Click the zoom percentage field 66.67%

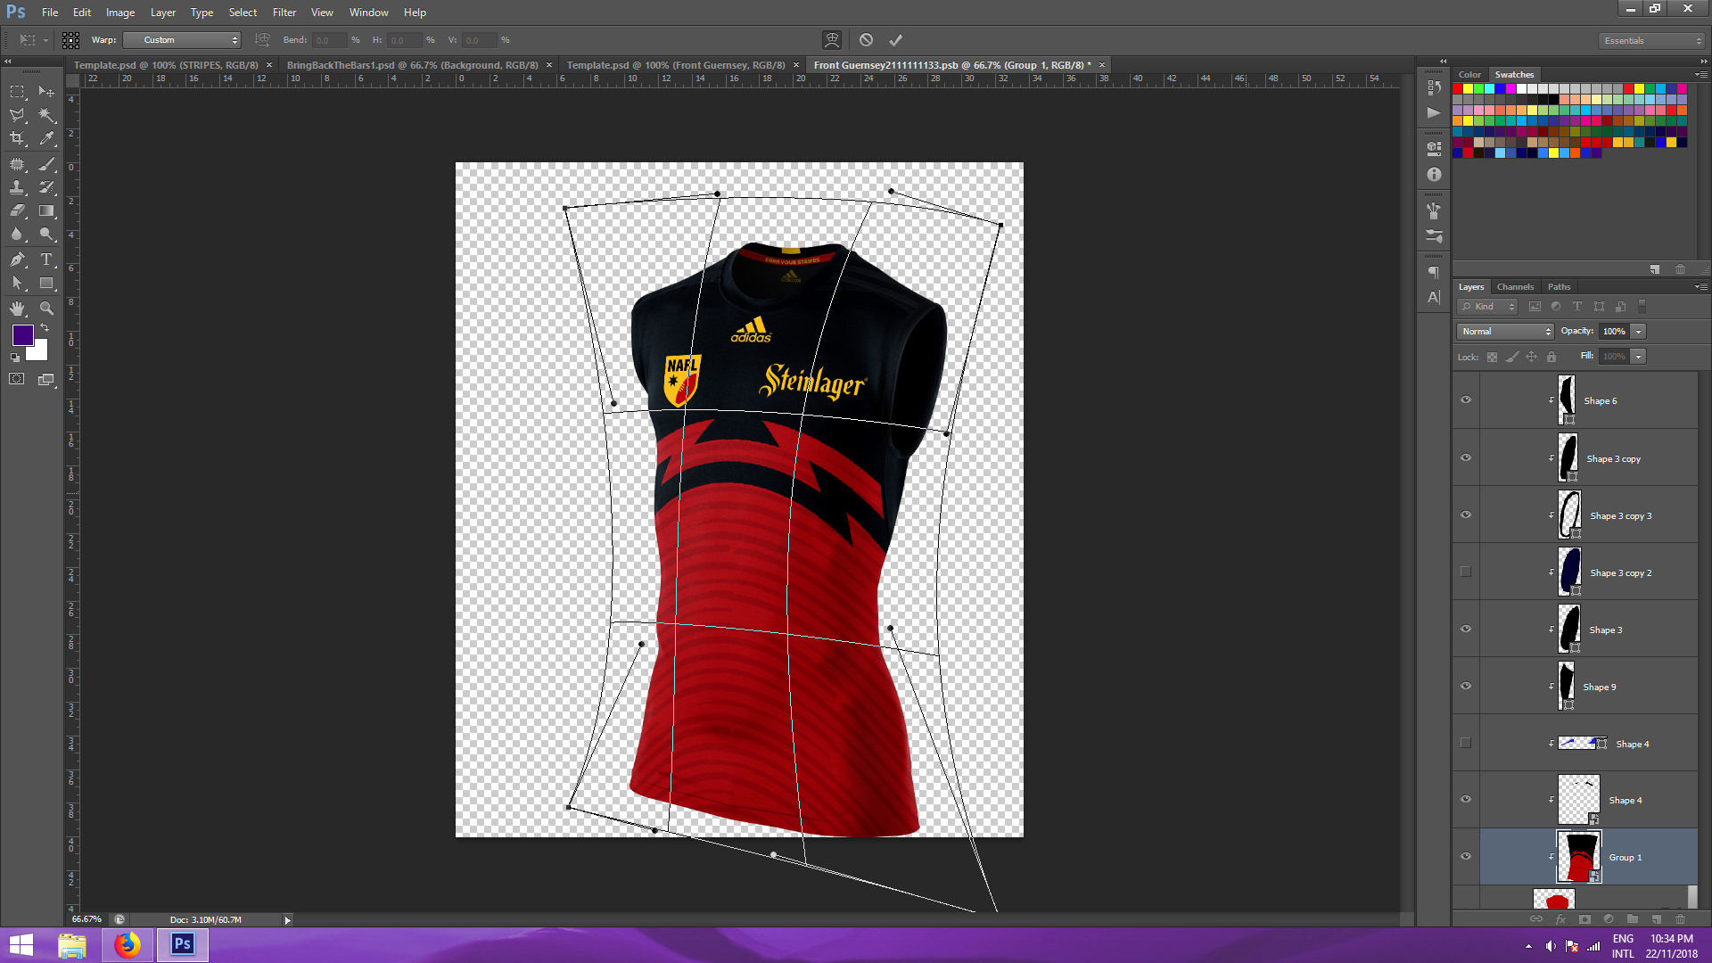86,919
